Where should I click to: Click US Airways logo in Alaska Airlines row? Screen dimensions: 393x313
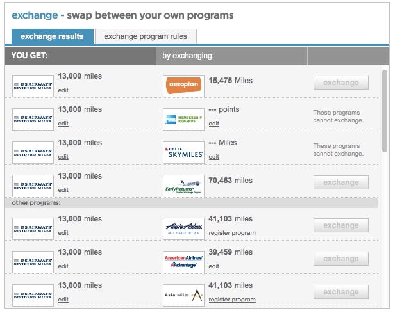tap(33, 229)
